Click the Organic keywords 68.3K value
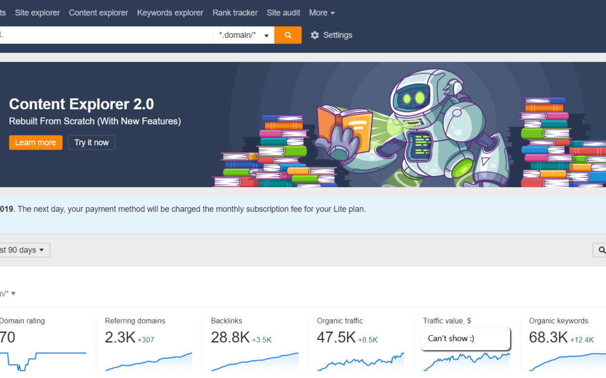This screenshot has width=606, height=378. point(548,337)
